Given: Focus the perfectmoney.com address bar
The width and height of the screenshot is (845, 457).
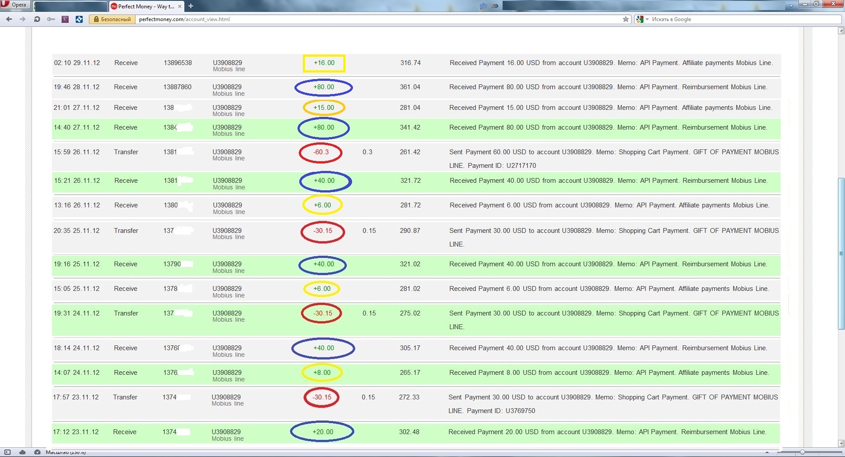Looking at the screenshot, I should (378, 19).
